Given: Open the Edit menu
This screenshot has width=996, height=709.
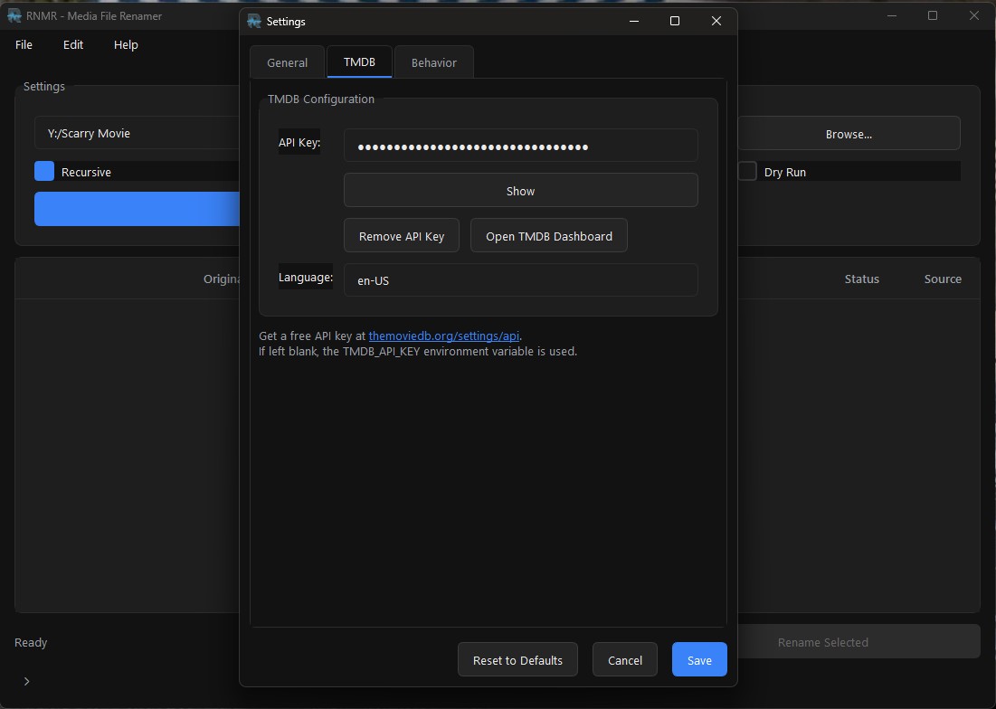Looking at the screenshot, I should click(x=73, y=44).
